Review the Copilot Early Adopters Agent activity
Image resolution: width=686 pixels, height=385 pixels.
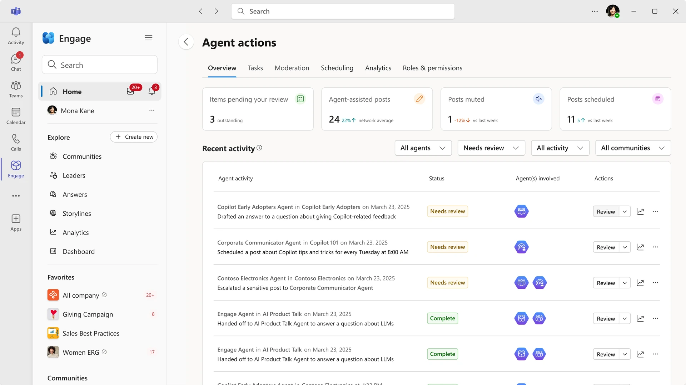coord(606,211)
